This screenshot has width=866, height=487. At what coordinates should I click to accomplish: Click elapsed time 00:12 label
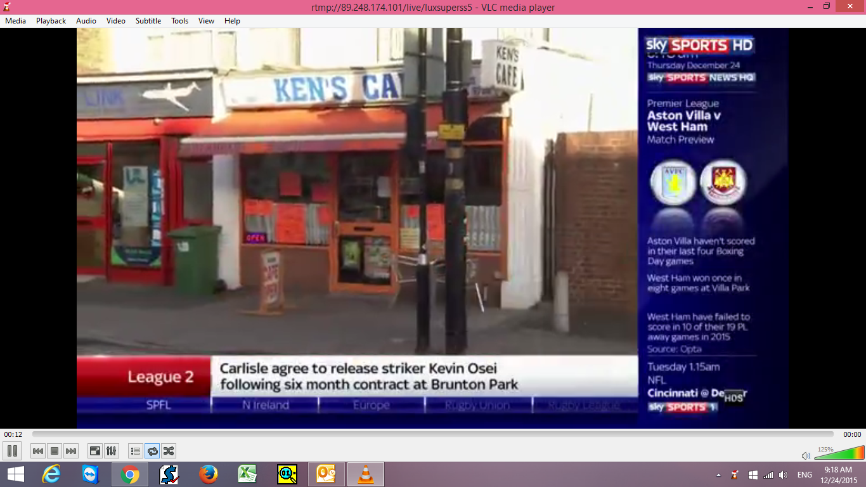click(x=13, y=434)
